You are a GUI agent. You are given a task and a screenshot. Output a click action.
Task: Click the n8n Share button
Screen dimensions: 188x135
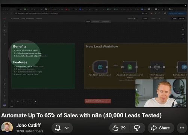pyautogui.click(x=145, y=18)
